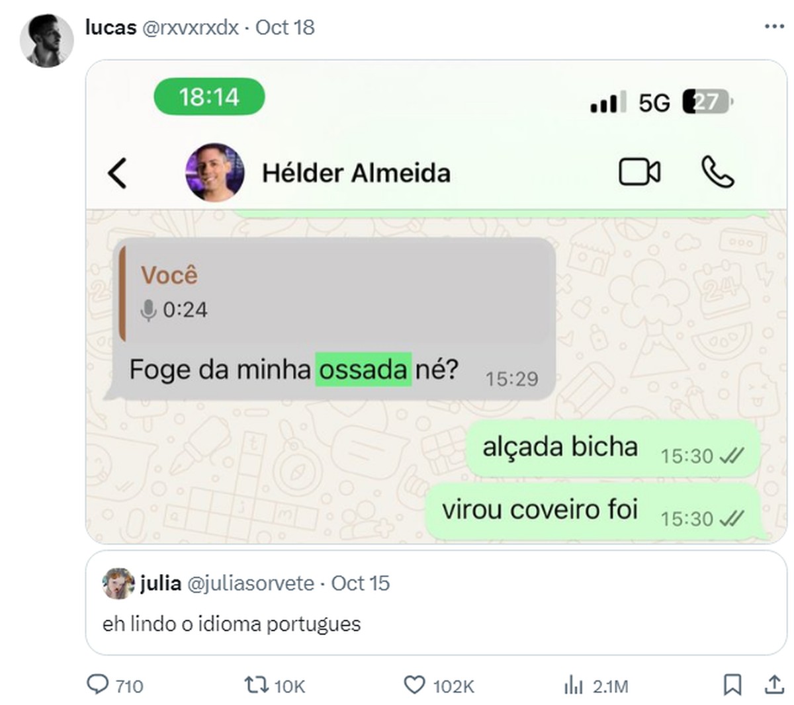
Task: Open lucas's profile picture
Action: click(x=46, y=41)
